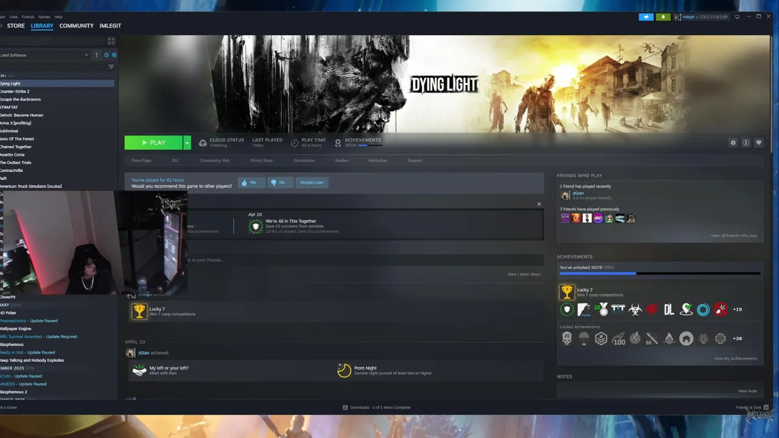Open the DLC tab
This screenshot has height=438, width=779.
click(x=175, y=161)
